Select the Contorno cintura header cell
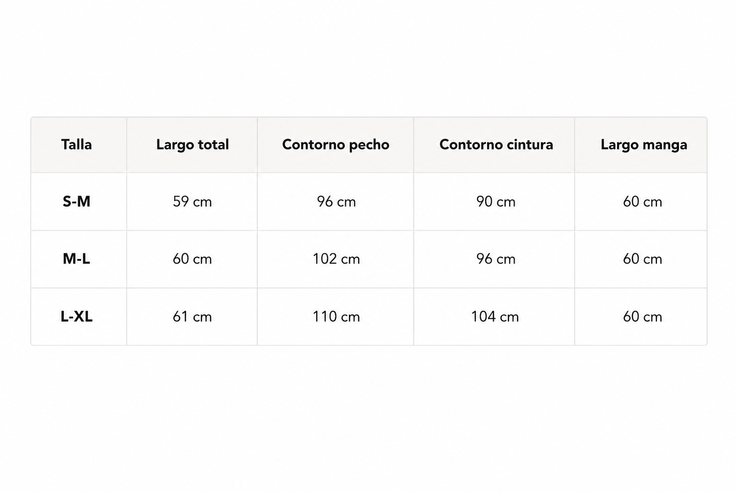Image resolution: width=737 pixels, height=491 pixels. coord(494,145)
